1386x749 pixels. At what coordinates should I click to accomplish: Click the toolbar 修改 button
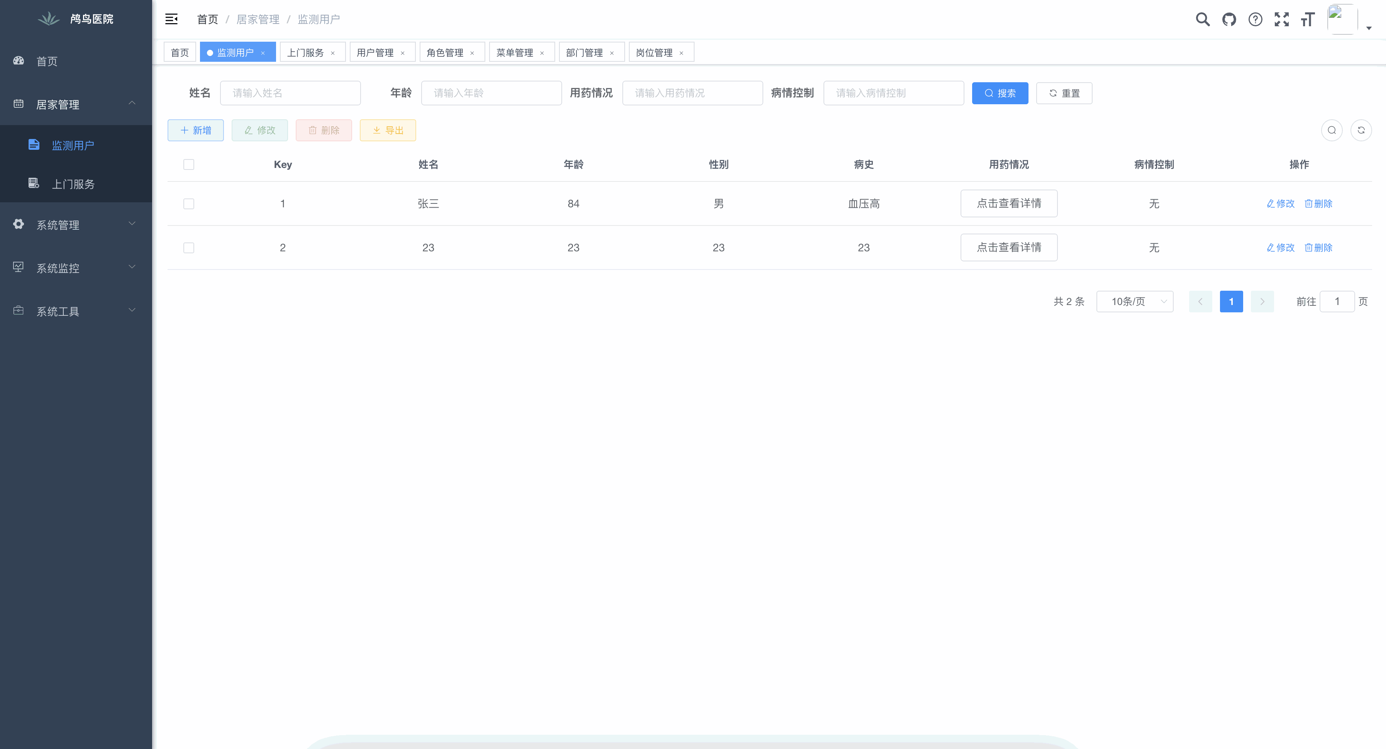[259, 130]
